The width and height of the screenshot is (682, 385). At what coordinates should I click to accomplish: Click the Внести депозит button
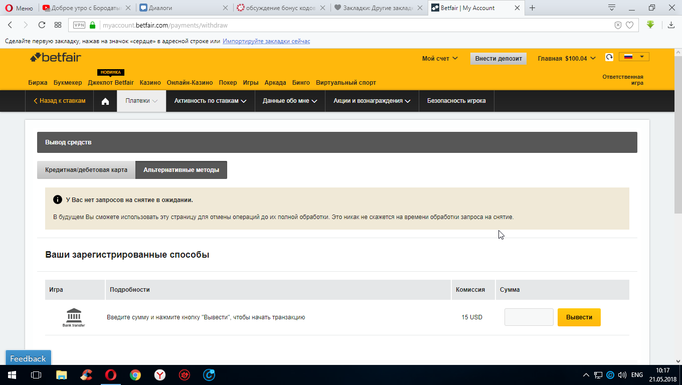coord(498,58)
